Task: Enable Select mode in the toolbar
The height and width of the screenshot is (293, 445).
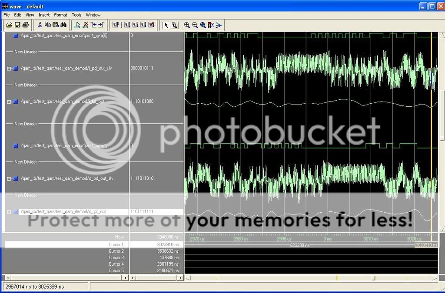Action: click(166, 25)
